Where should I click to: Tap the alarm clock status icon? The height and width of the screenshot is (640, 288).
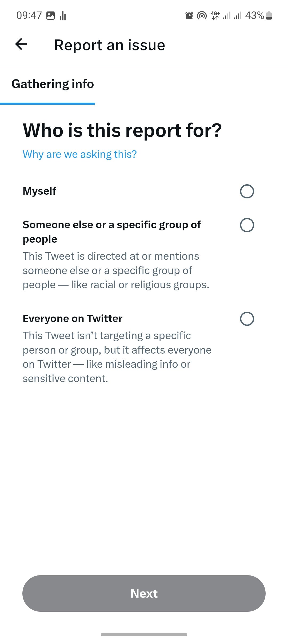point(189,15)
